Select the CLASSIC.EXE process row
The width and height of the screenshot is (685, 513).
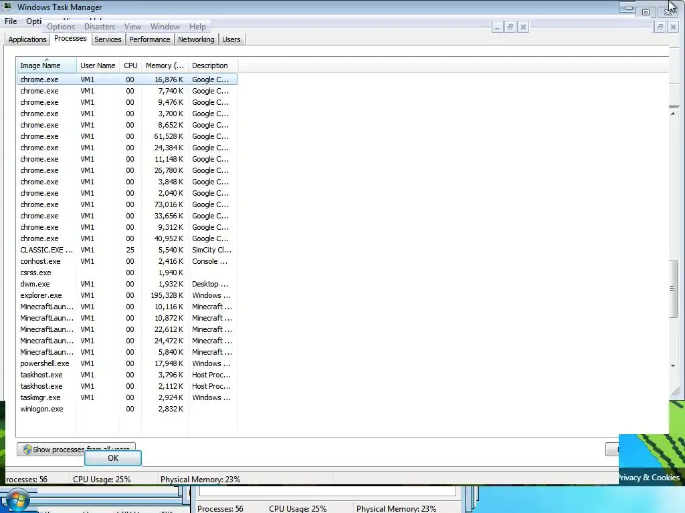(x=127, y=250)
